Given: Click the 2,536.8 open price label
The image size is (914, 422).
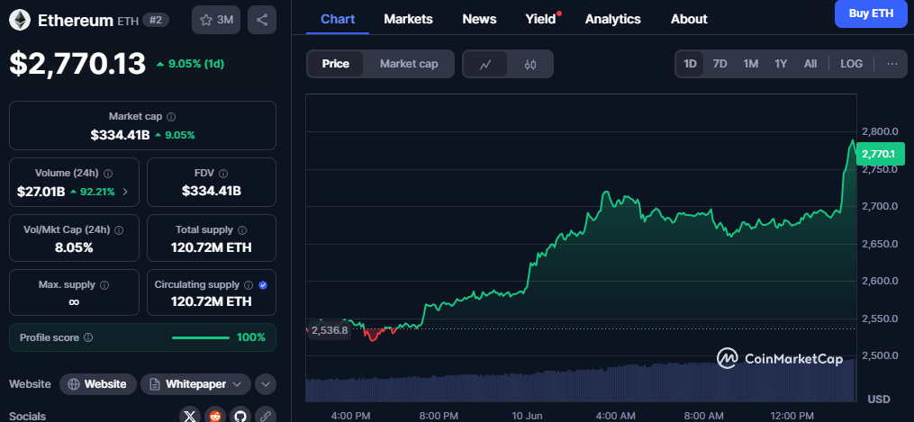Looking at the screenshot, I should click(329, 330).
